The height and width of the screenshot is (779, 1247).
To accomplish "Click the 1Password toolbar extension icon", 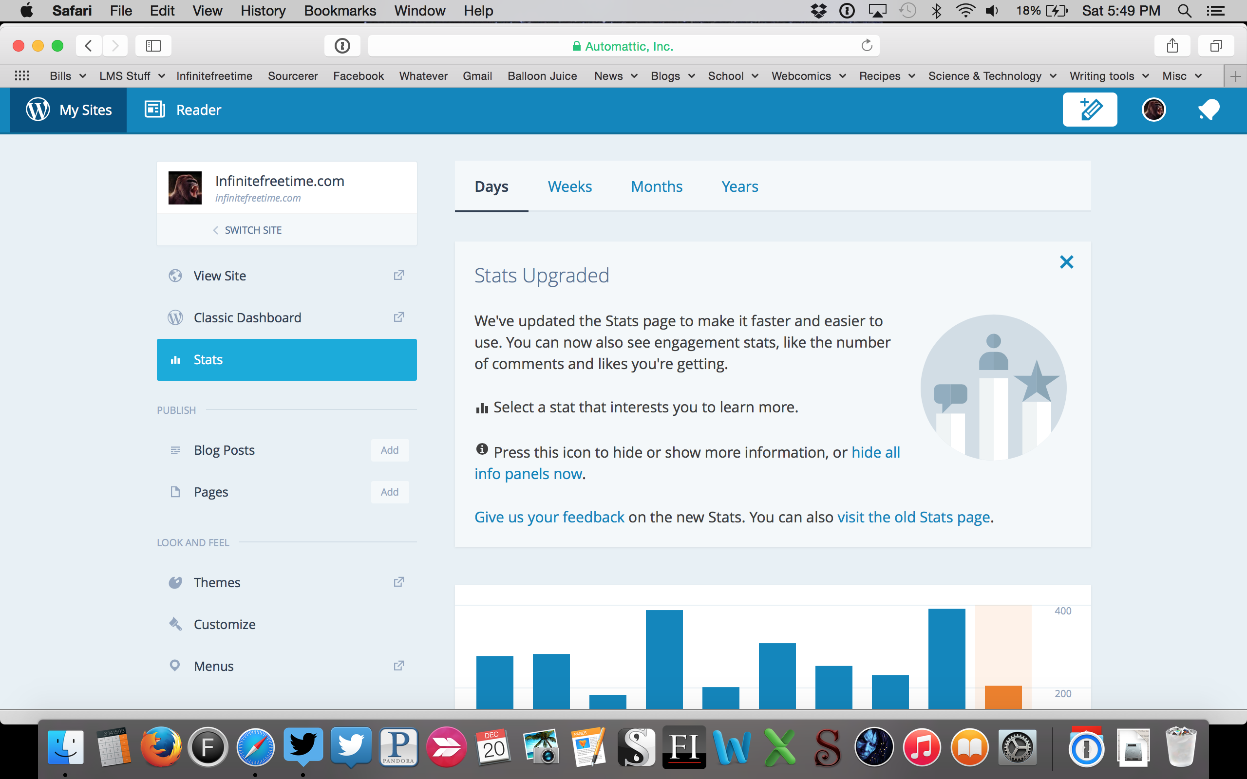I will click(x=342, y=46).
